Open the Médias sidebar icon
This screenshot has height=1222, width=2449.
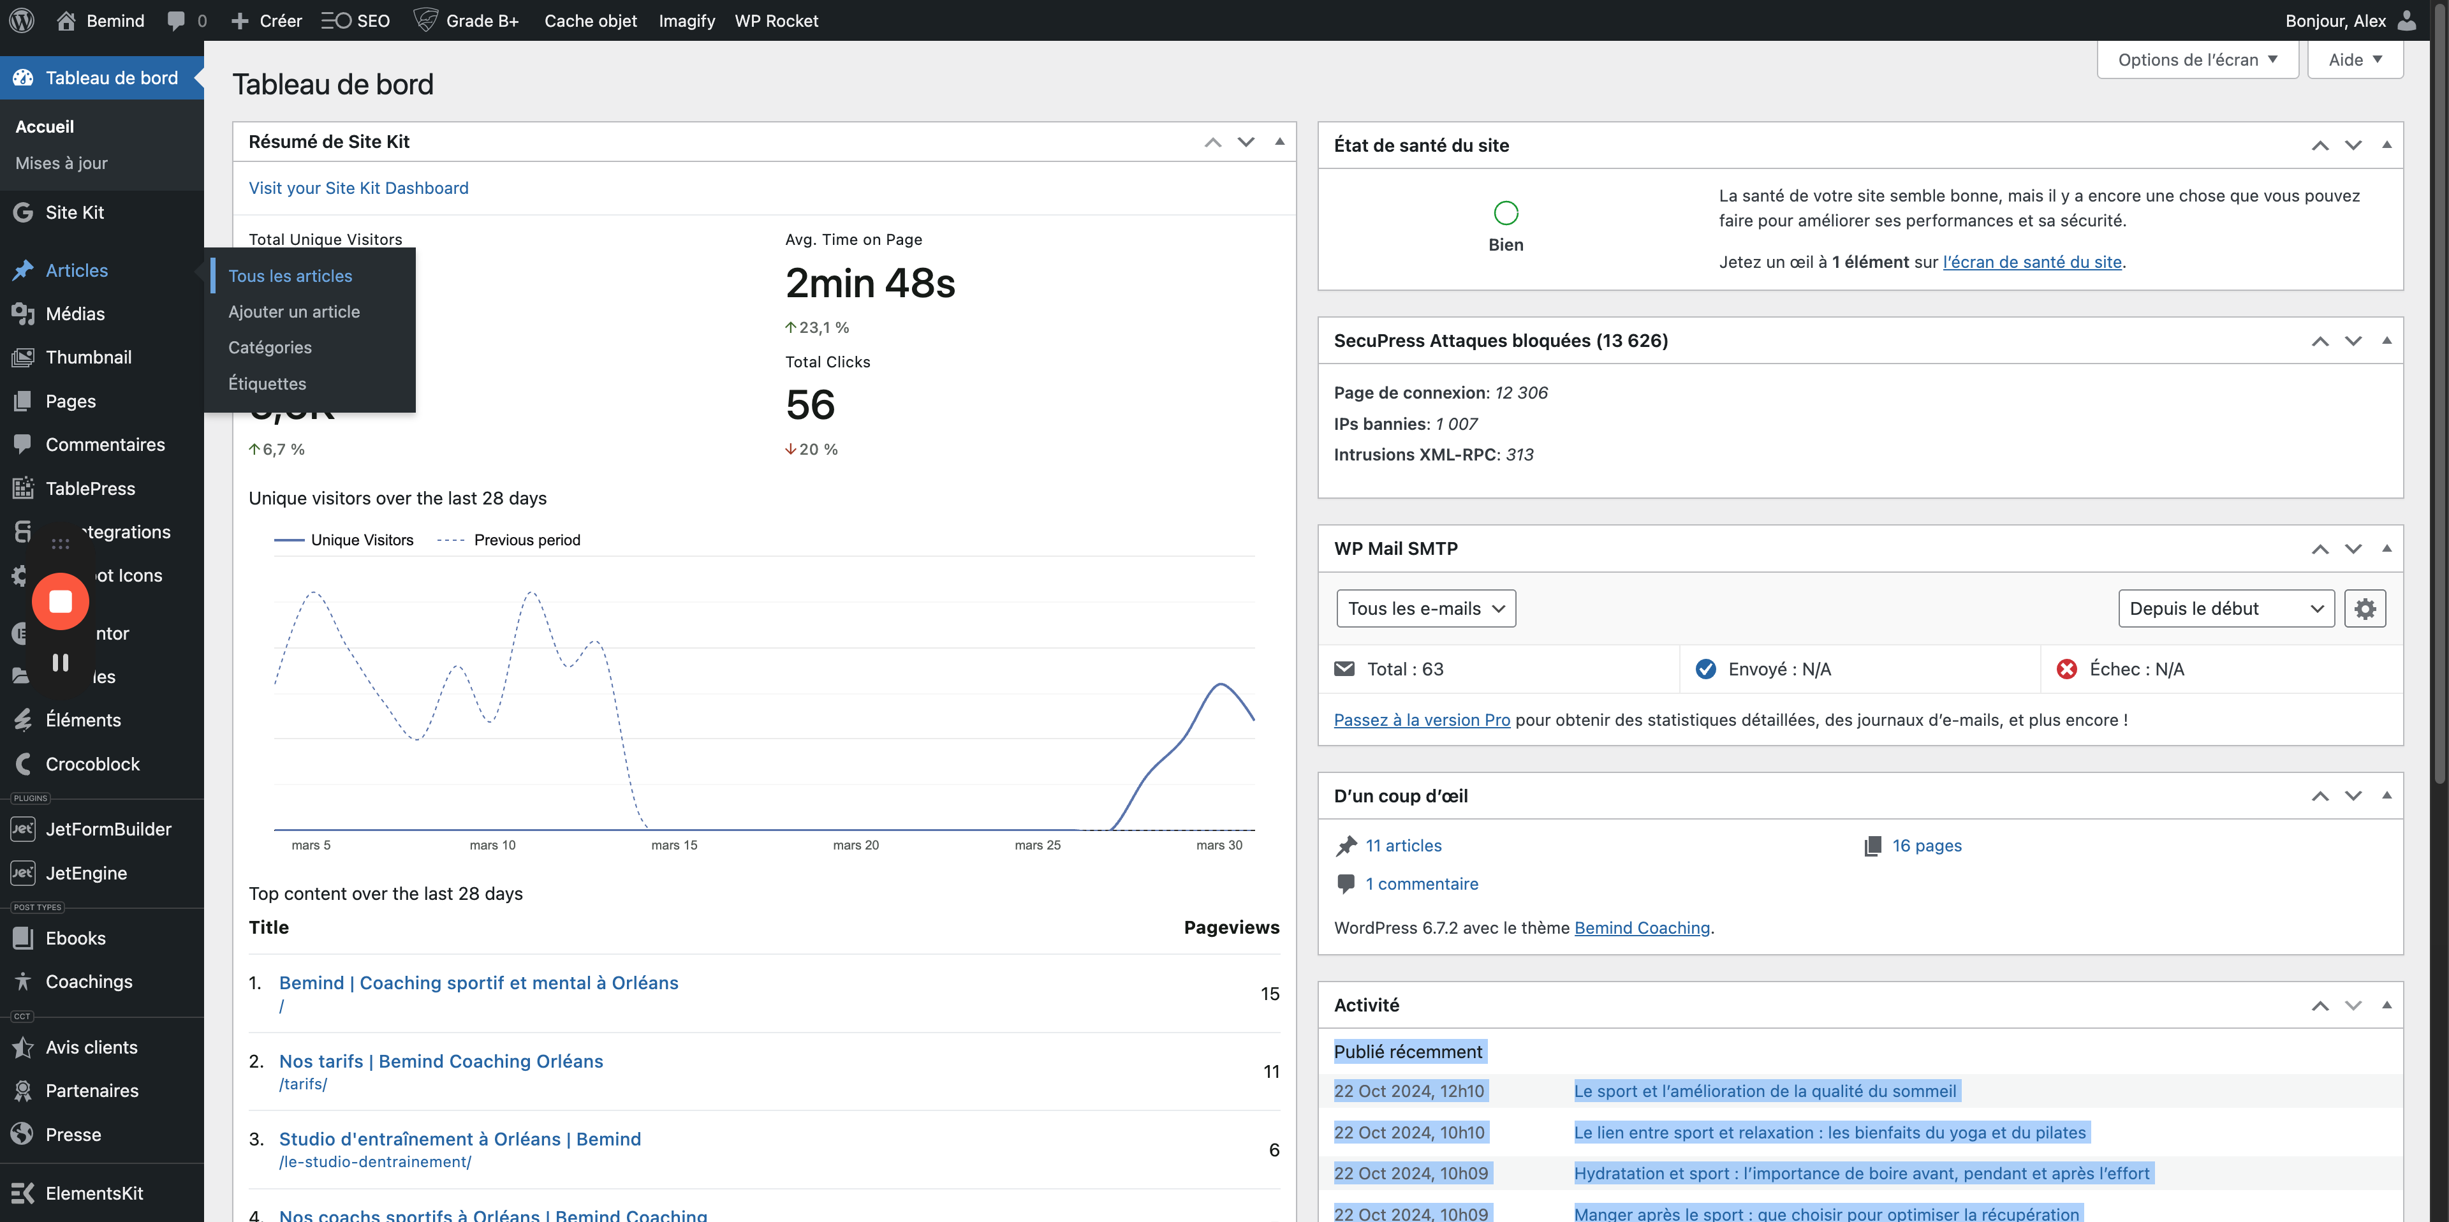23,314
